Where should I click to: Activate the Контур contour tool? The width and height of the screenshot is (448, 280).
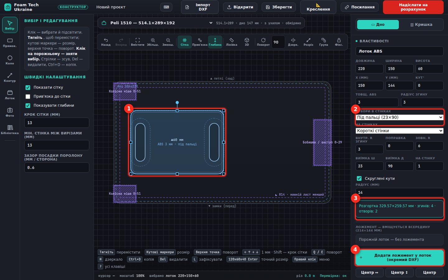coord(10,77)
